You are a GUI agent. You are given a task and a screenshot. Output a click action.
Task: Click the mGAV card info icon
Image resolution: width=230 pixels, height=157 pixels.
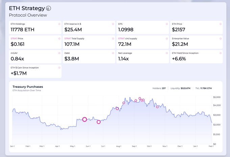[60, 53]
